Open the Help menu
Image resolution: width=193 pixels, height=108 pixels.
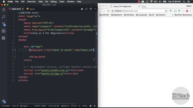click(x=79, y=1)
